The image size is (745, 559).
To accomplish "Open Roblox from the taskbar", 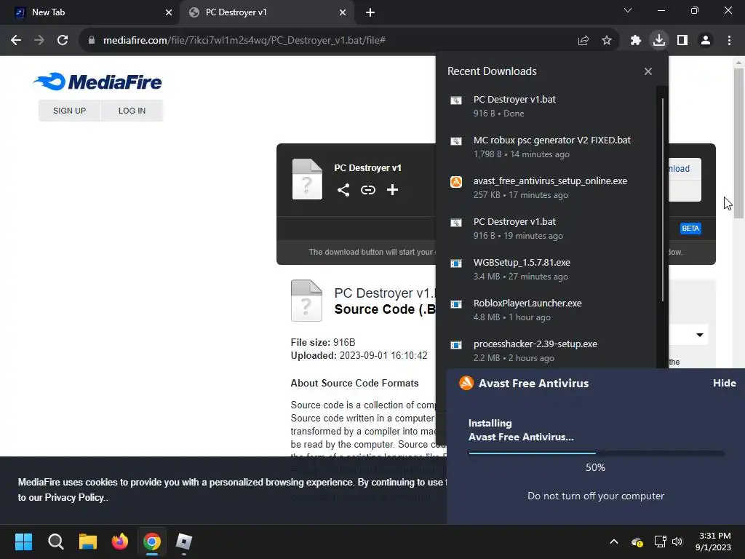I will click(184, 542).
